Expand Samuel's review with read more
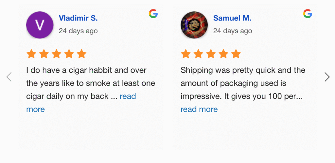335x163 pixels. tap(199, 109)
